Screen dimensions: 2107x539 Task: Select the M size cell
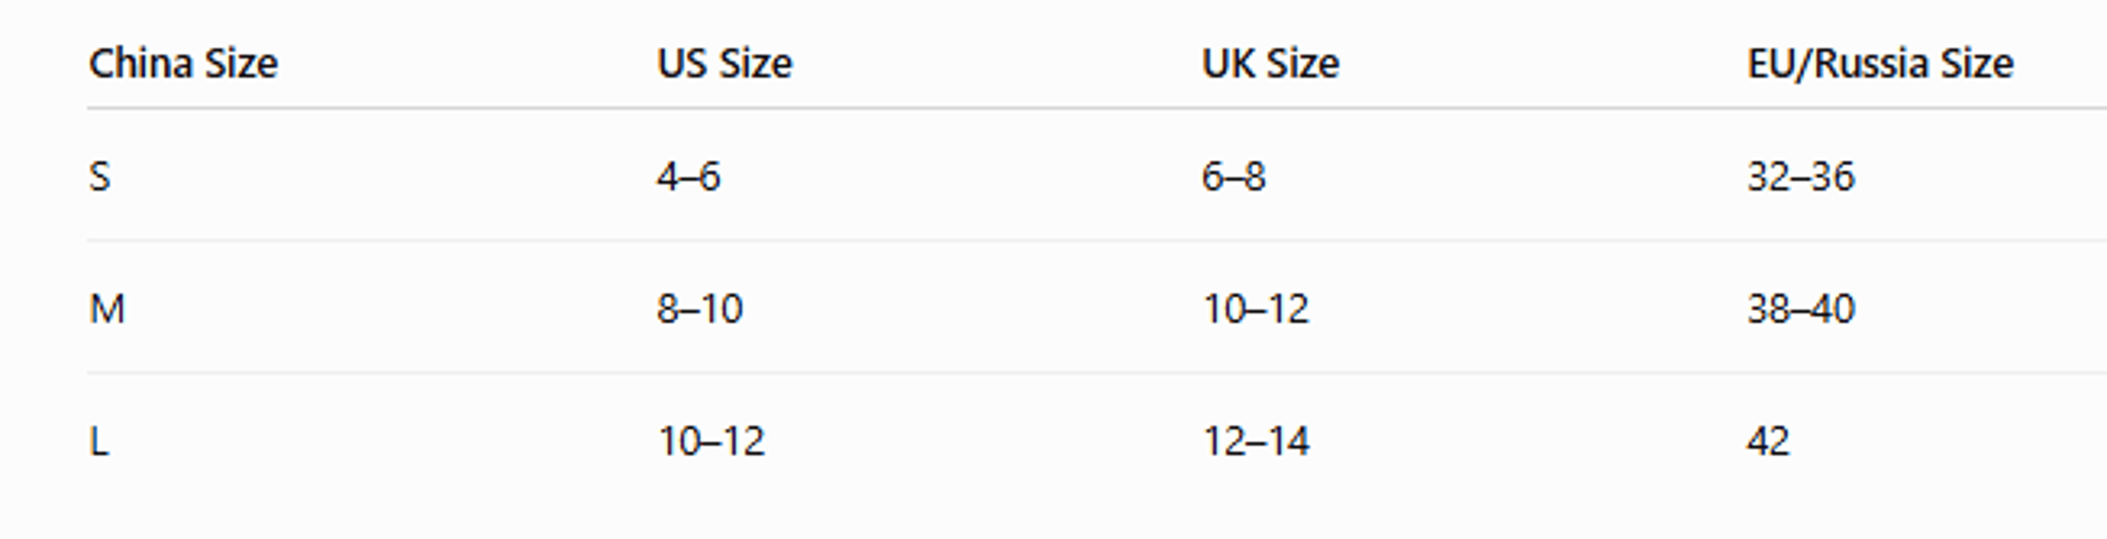(x=107, y=309)
